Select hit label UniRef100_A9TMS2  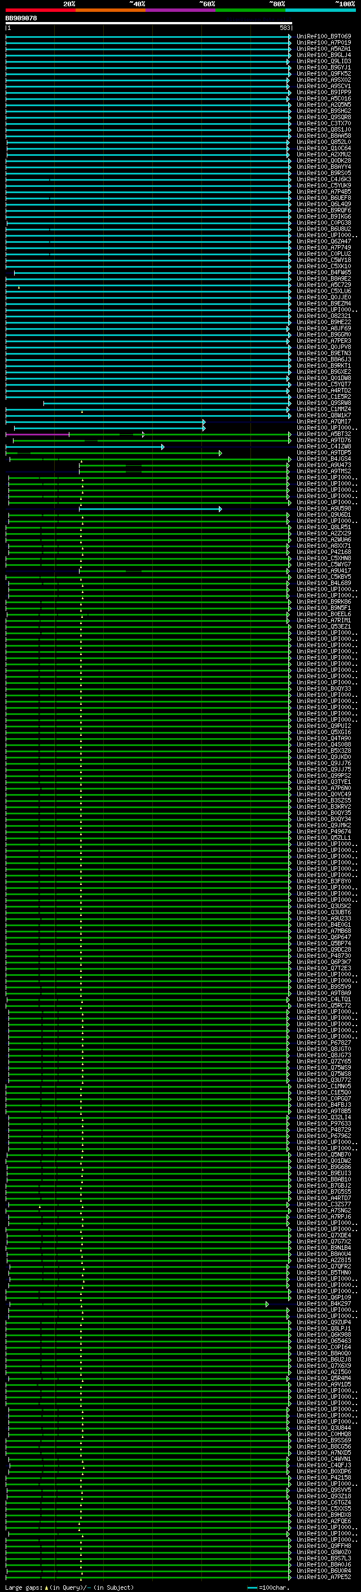point(324,472)
